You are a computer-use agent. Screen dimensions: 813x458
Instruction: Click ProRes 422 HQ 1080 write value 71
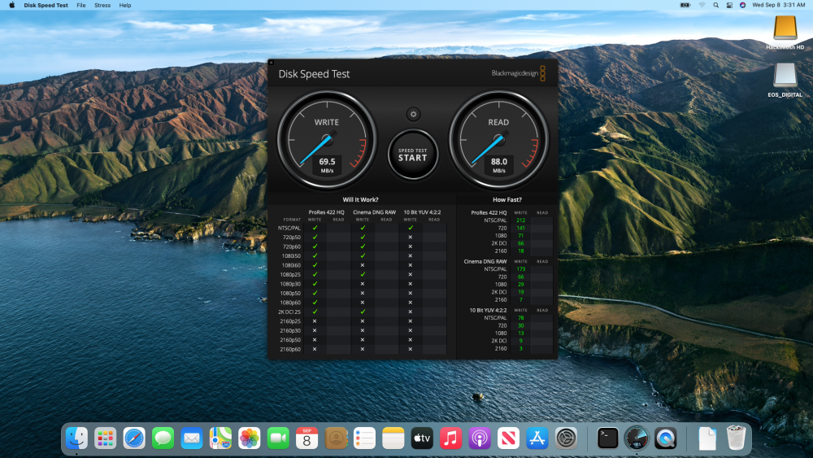[520, 235]
